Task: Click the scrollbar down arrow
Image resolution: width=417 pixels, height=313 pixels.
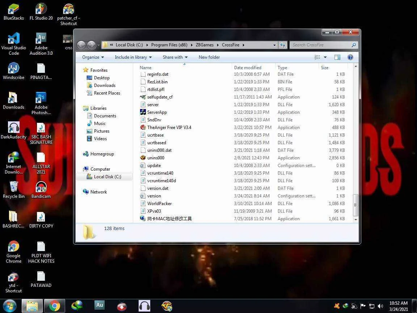Action: click(355, 220)
